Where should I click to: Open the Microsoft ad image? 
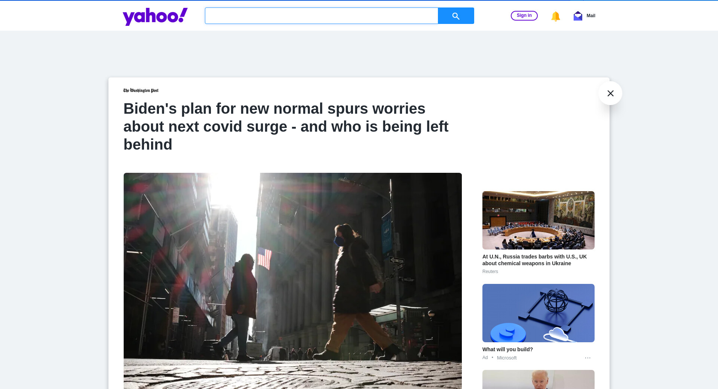click(x=538, y=313)
